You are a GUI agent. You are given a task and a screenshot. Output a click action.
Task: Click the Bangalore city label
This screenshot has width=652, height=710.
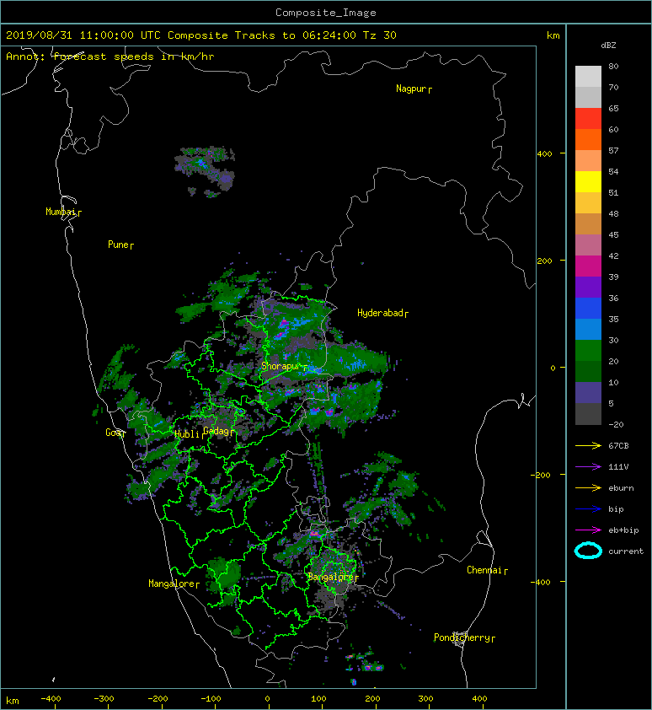click(x=333, y=577)
